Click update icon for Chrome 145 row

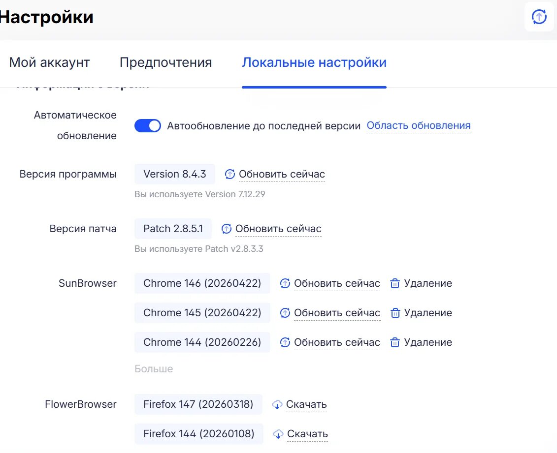point(285,313)
